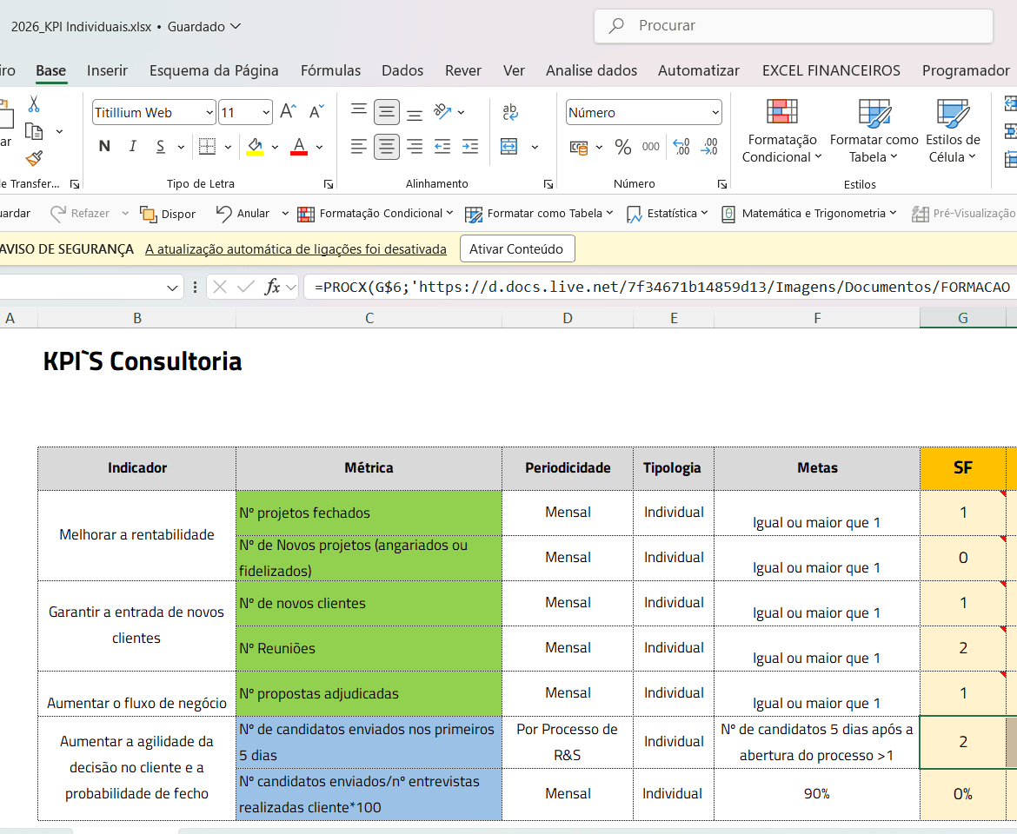Screen dimensions: 1017x834
Task: Apply the yellow fill color bucket
Action: [x=255, y=147]
